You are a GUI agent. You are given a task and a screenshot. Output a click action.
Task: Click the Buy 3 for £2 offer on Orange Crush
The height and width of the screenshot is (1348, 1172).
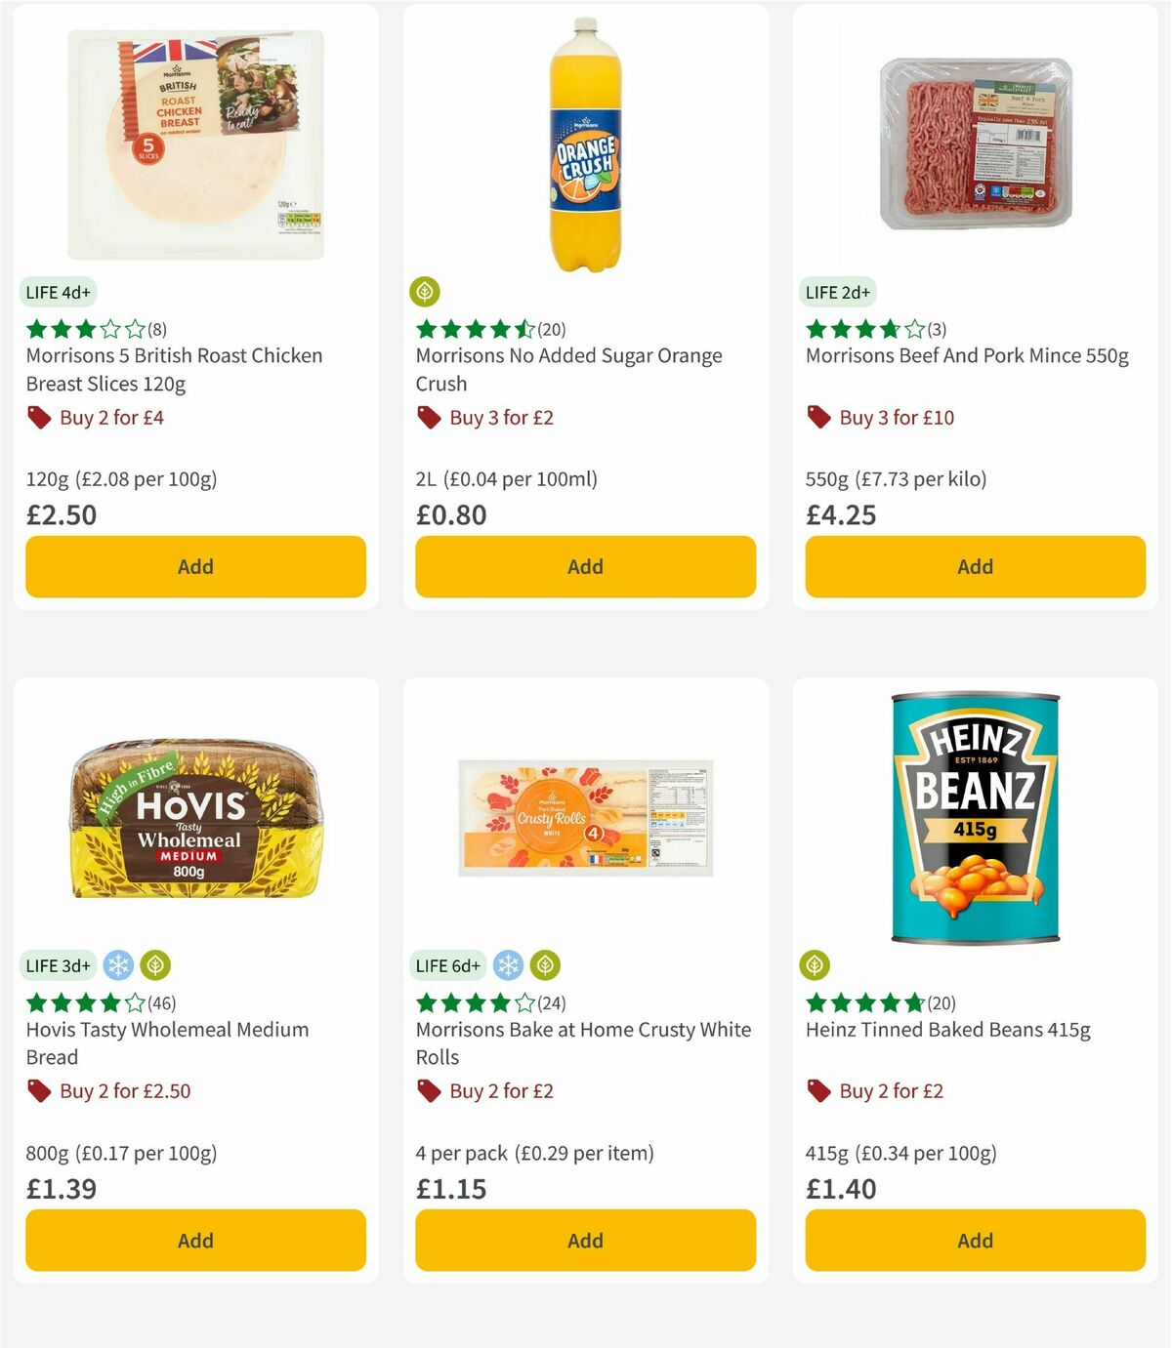point(498,417)
